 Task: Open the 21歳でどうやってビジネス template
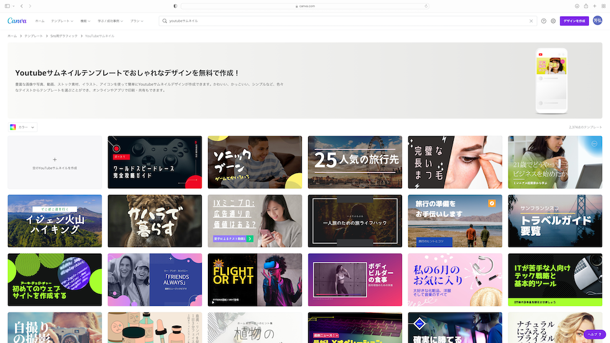click(x=555, y=162)
